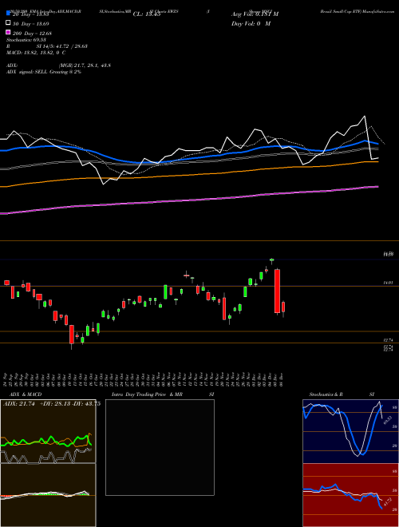
Task: Click the blue 20 Day legend swatch
Action: [8, 14]
